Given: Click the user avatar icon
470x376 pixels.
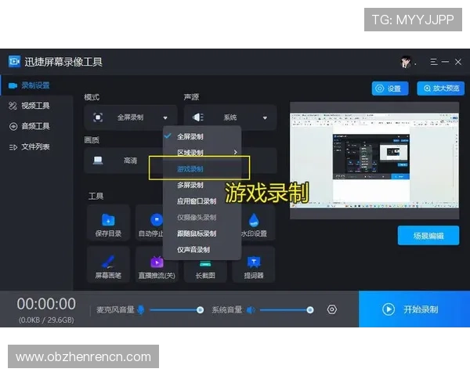Looking at the screenshot, I should click(x=405, y=62).
